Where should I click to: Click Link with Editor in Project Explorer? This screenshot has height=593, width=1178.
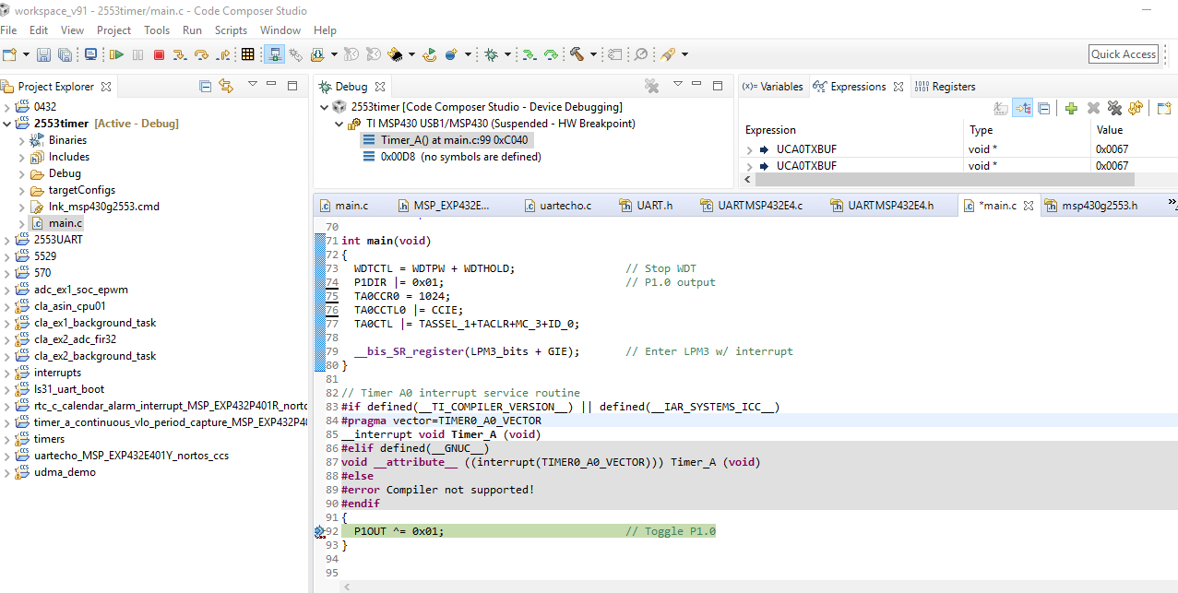[226, 86]
